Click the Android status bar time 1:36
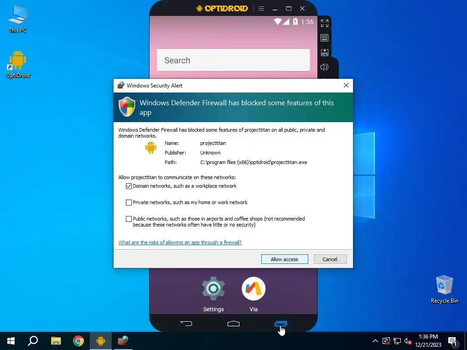The image size is (467, 350). pos(307,22)
